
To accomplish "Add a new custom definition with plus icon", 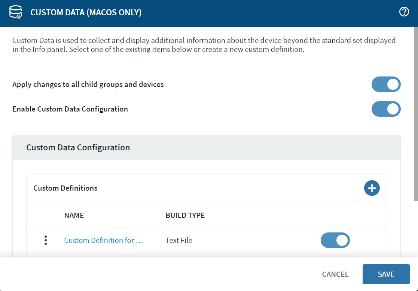I will click(x=372, y=188).
